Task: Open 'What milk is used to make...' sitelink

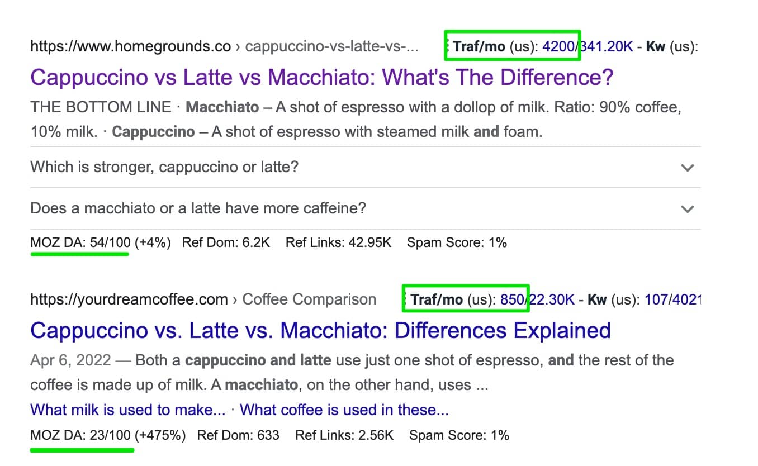Action: 128,410
